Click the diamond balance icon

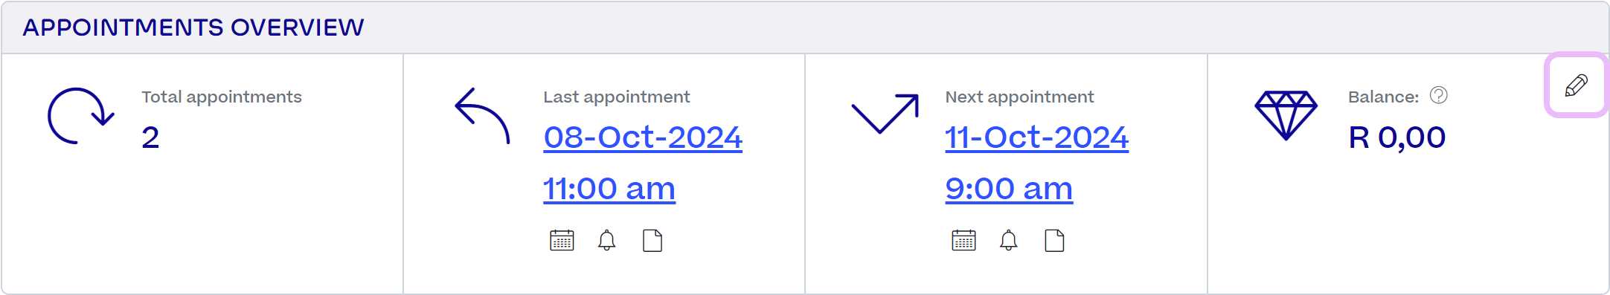[1286, 115]
